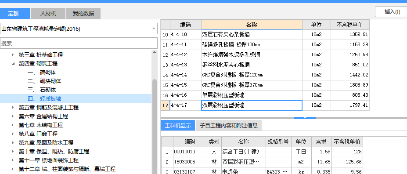Select 三、石砌体 tree item
This screenshot has width=407, height=174.
point(42,90)
